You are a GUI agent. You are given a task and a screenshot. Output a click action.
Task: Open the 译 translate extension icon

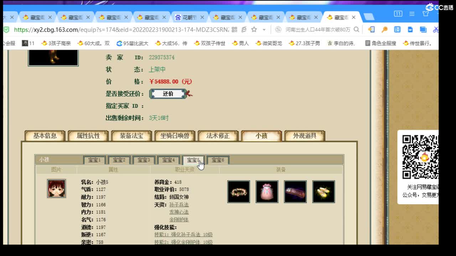397,30
